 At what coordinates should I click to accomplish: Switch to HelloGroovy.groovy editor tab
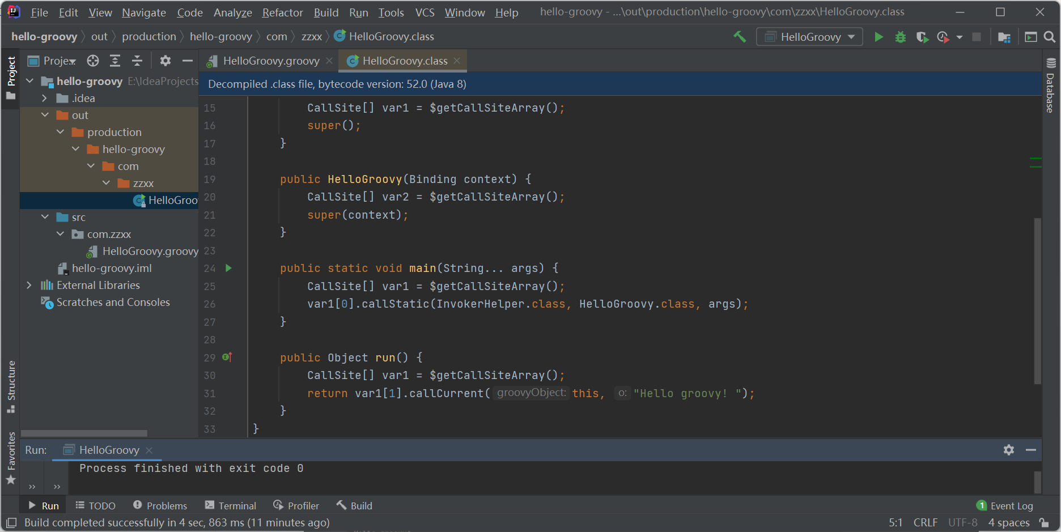coord(270,61)
